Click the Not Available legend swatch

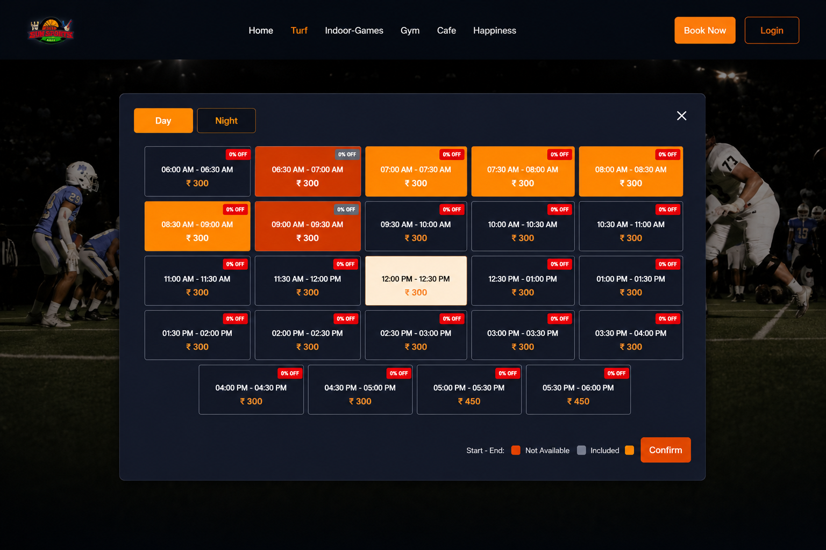pyautogui.click(x=581, y=450)
